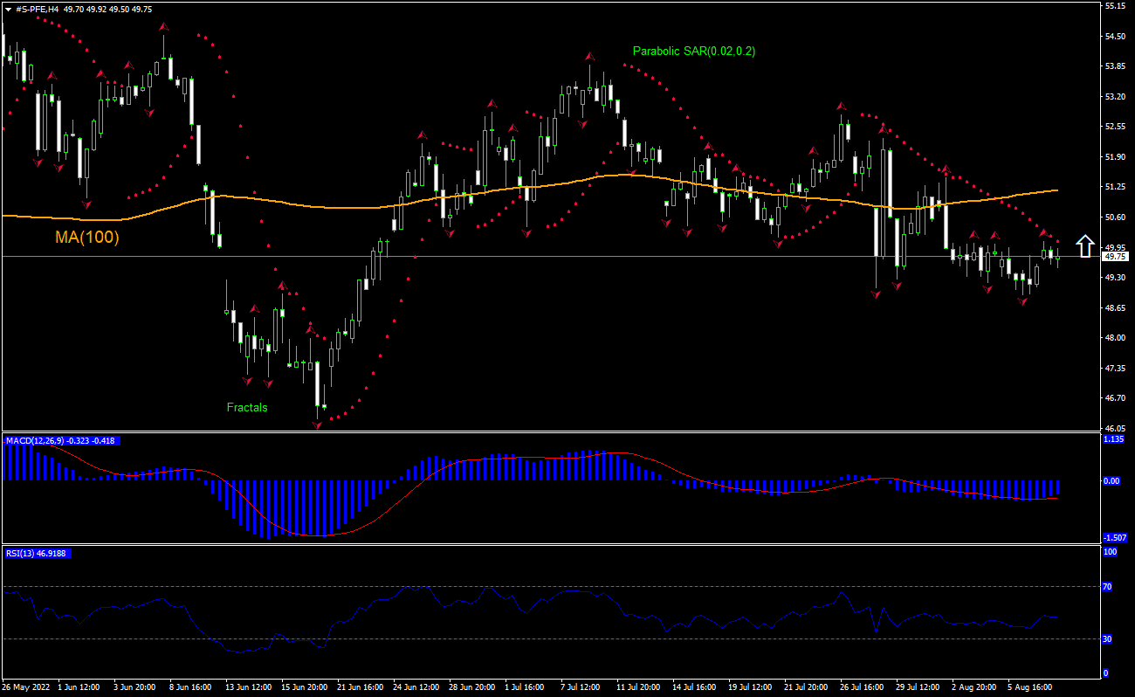This screenshot has height=697, width=1135.
Task: Click the Fractals text label
Action: pos(247,407)
